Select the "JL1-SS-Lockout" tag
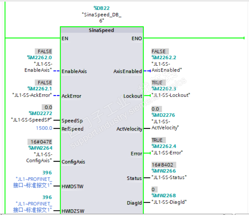Viewport: 249px width, 215px height. click(171, 95)
